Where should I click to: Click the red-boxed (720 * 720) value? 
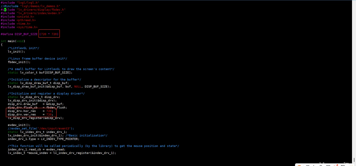(x=49, y=34)
